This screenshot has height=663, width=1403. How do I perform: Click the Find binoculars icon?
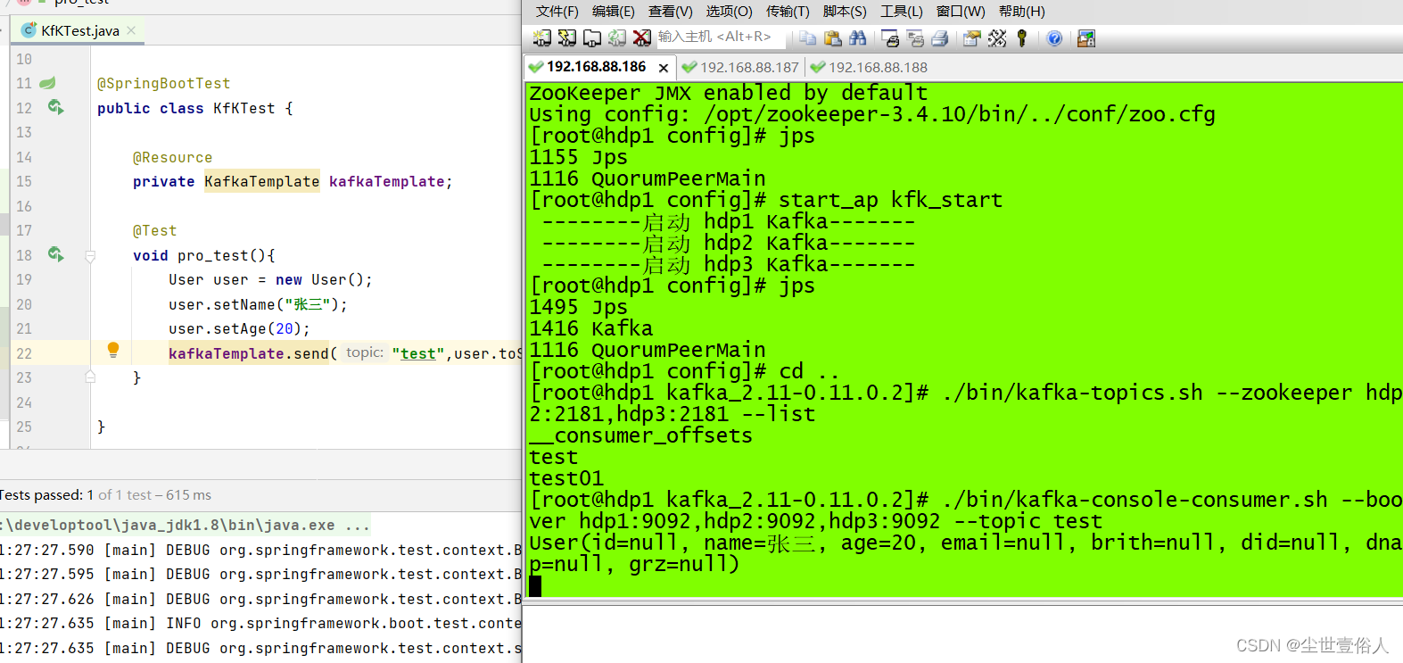(x=857, y=37)
